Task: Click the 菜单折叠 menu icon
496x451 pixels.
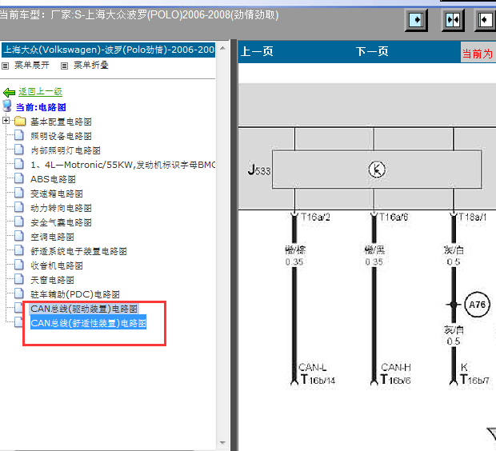Action: click(64, 66)
